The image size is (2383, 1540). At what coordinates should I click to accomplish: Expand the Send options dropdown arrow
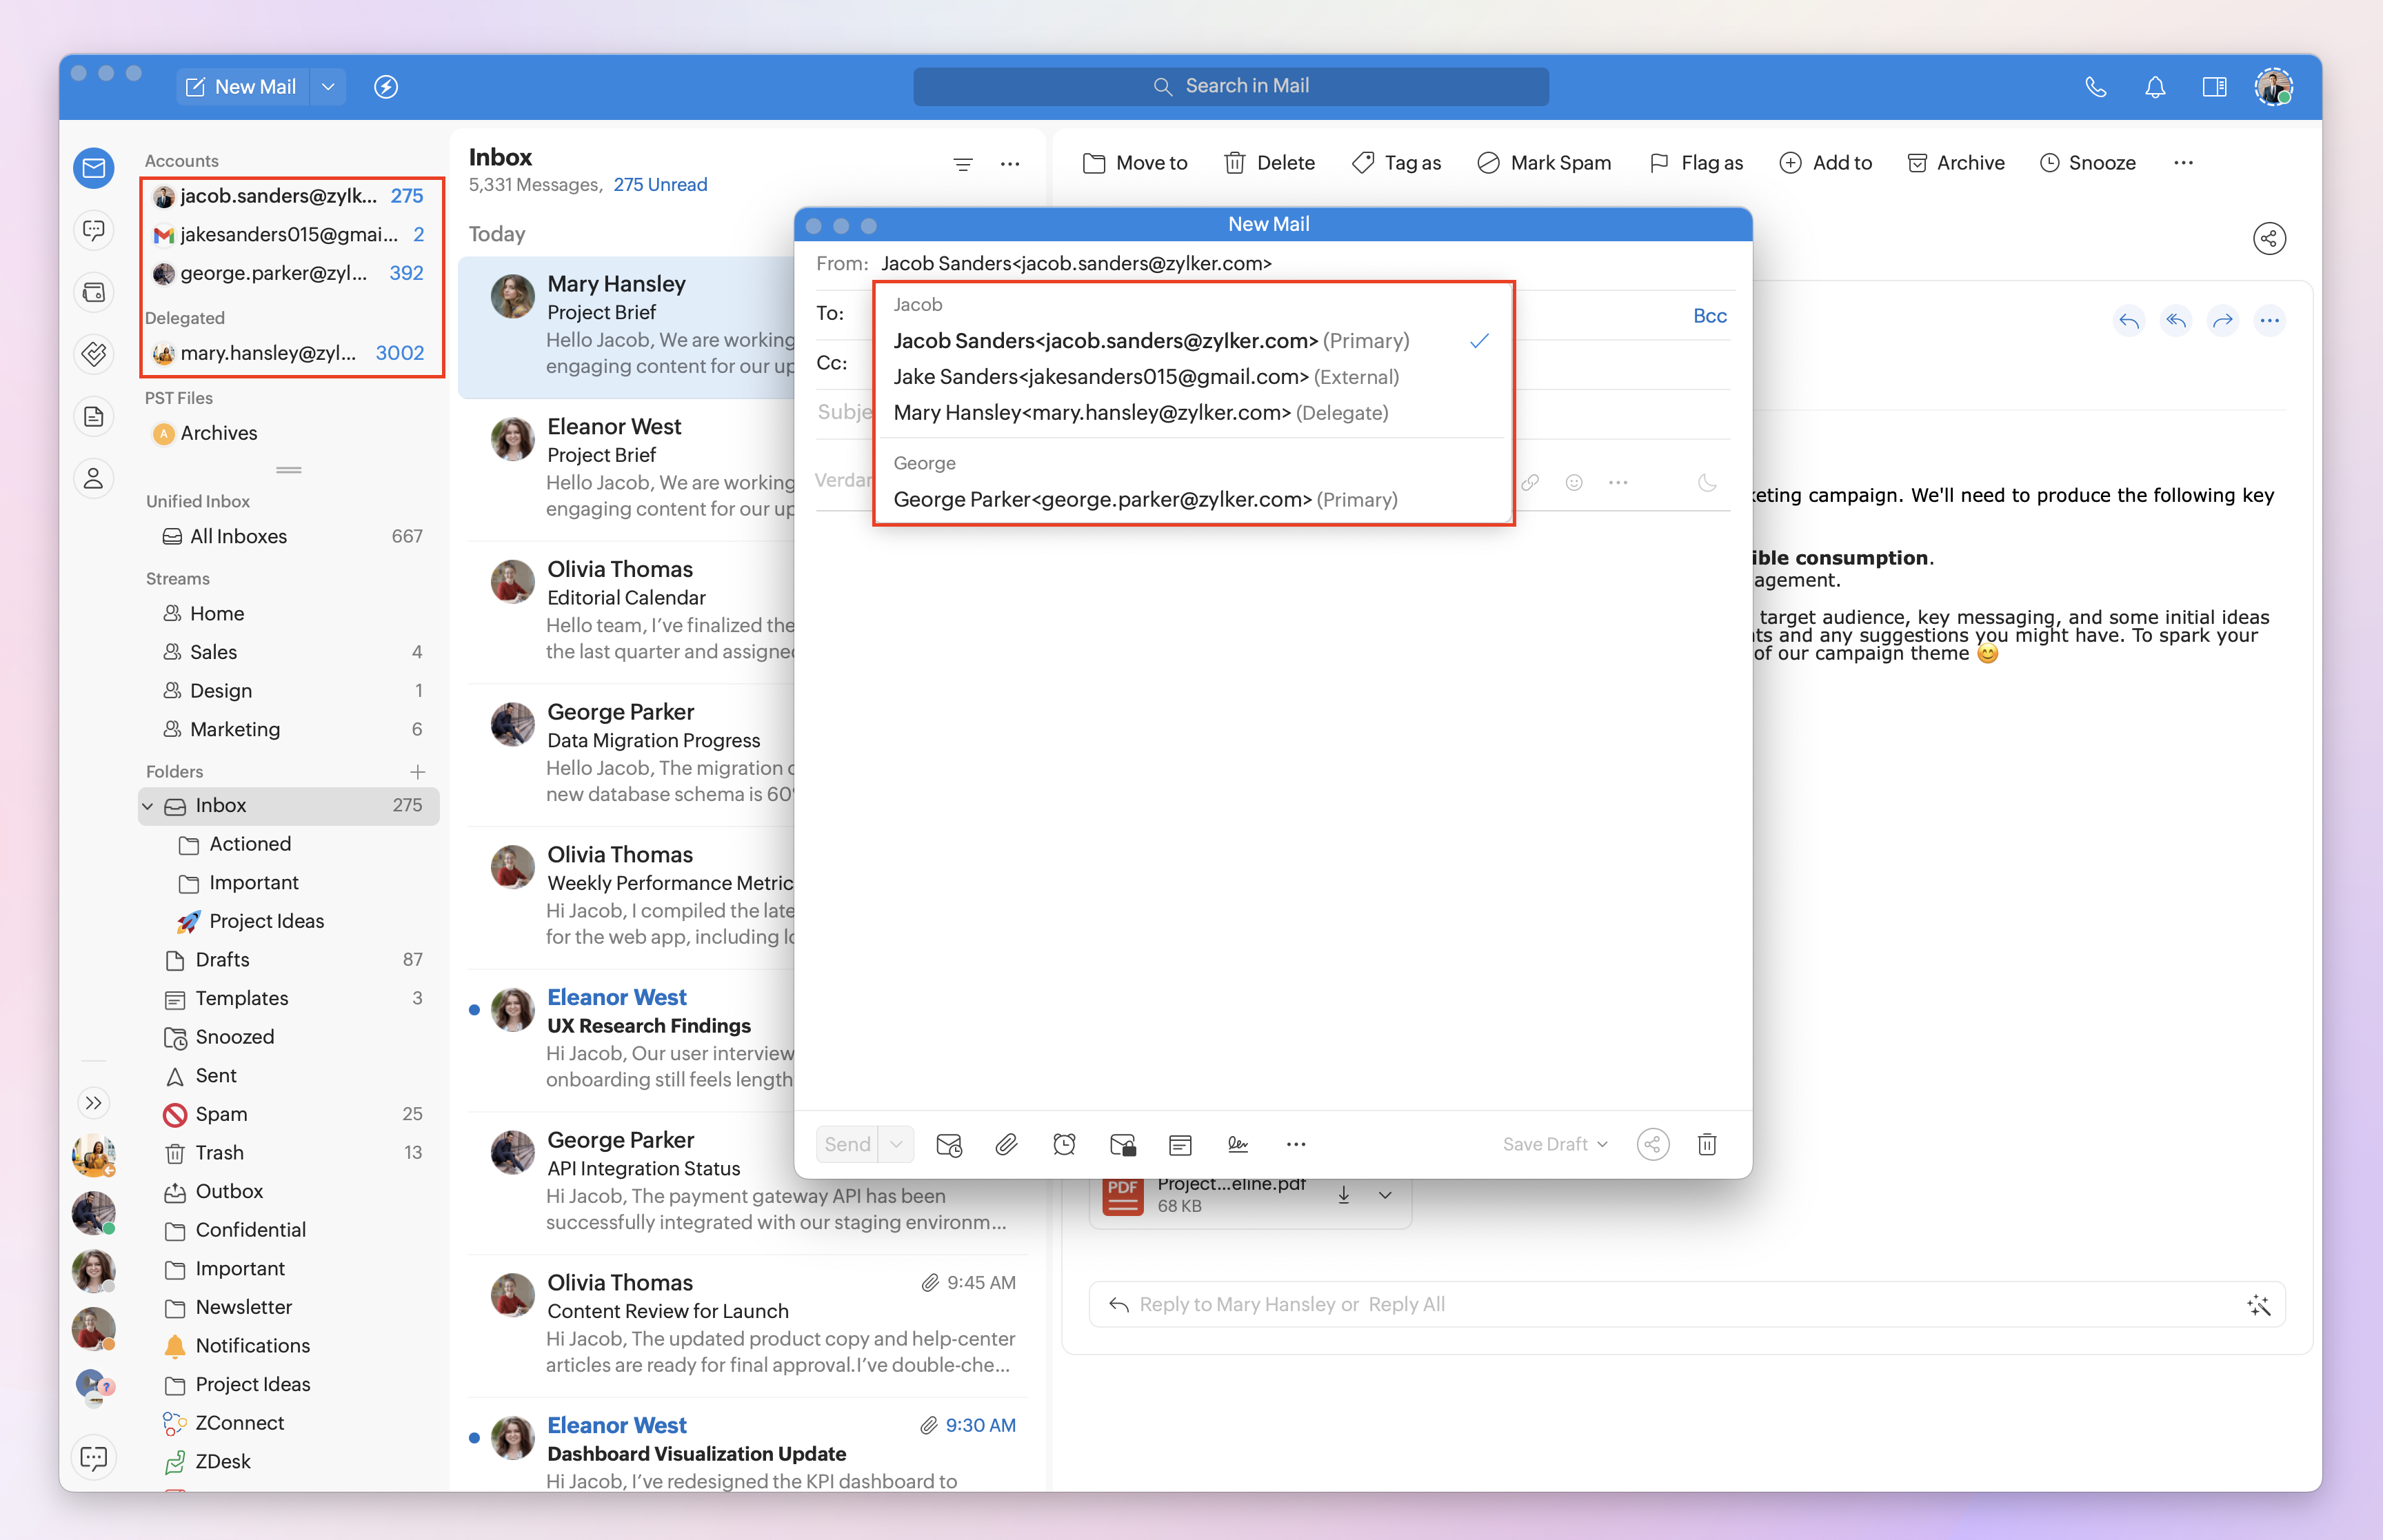pos(896,1144)
